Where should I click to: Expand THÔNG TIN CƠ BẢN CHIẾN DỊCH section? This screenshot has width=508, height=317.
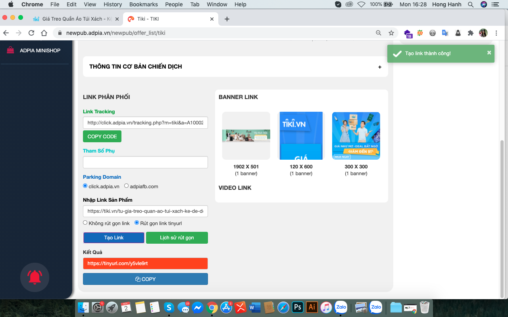click(x=235, y=67)
